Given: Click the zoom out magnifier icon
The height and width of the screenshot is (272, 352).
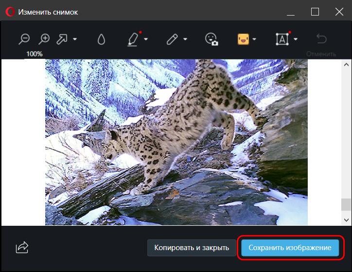Looking at the screenshot, I should [x=24, y=39].
